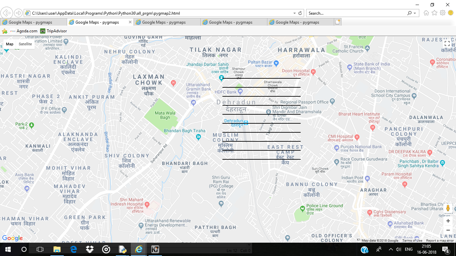Click the search magnifier icon
The width and height of the screenshot is (456, 256).
[410, 13]
